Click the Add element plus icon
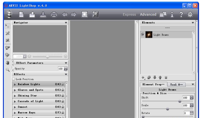 point(143,77)
